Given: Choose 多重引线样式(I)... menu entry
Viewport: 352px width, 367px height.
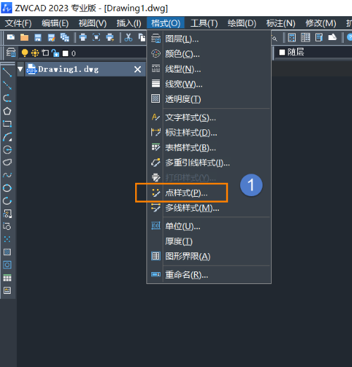Looking at the screenshot, I should point(209,162).
